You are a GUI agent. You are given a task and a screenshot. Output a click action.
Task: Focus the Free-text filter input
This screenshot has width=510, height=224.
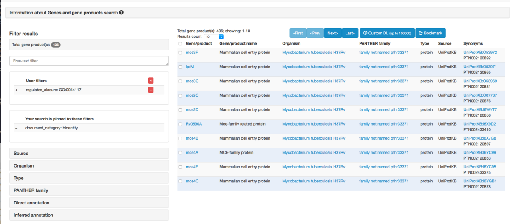89,61
